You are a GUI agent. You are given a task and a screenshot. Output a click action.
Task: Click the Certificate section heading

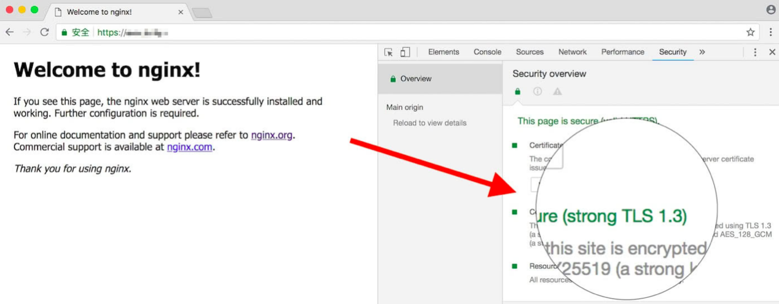point(546,146)
